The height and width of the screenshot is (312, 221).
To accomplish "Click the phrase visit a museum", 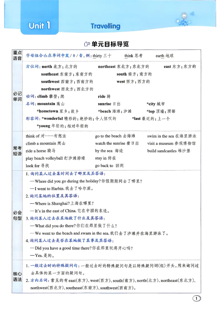I will pyautogui.click(x=172, y=144).
